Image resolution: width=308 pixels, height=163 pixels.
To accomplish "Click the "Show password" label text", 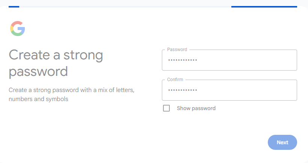I will pyautogui.click(x=196, y=109).
